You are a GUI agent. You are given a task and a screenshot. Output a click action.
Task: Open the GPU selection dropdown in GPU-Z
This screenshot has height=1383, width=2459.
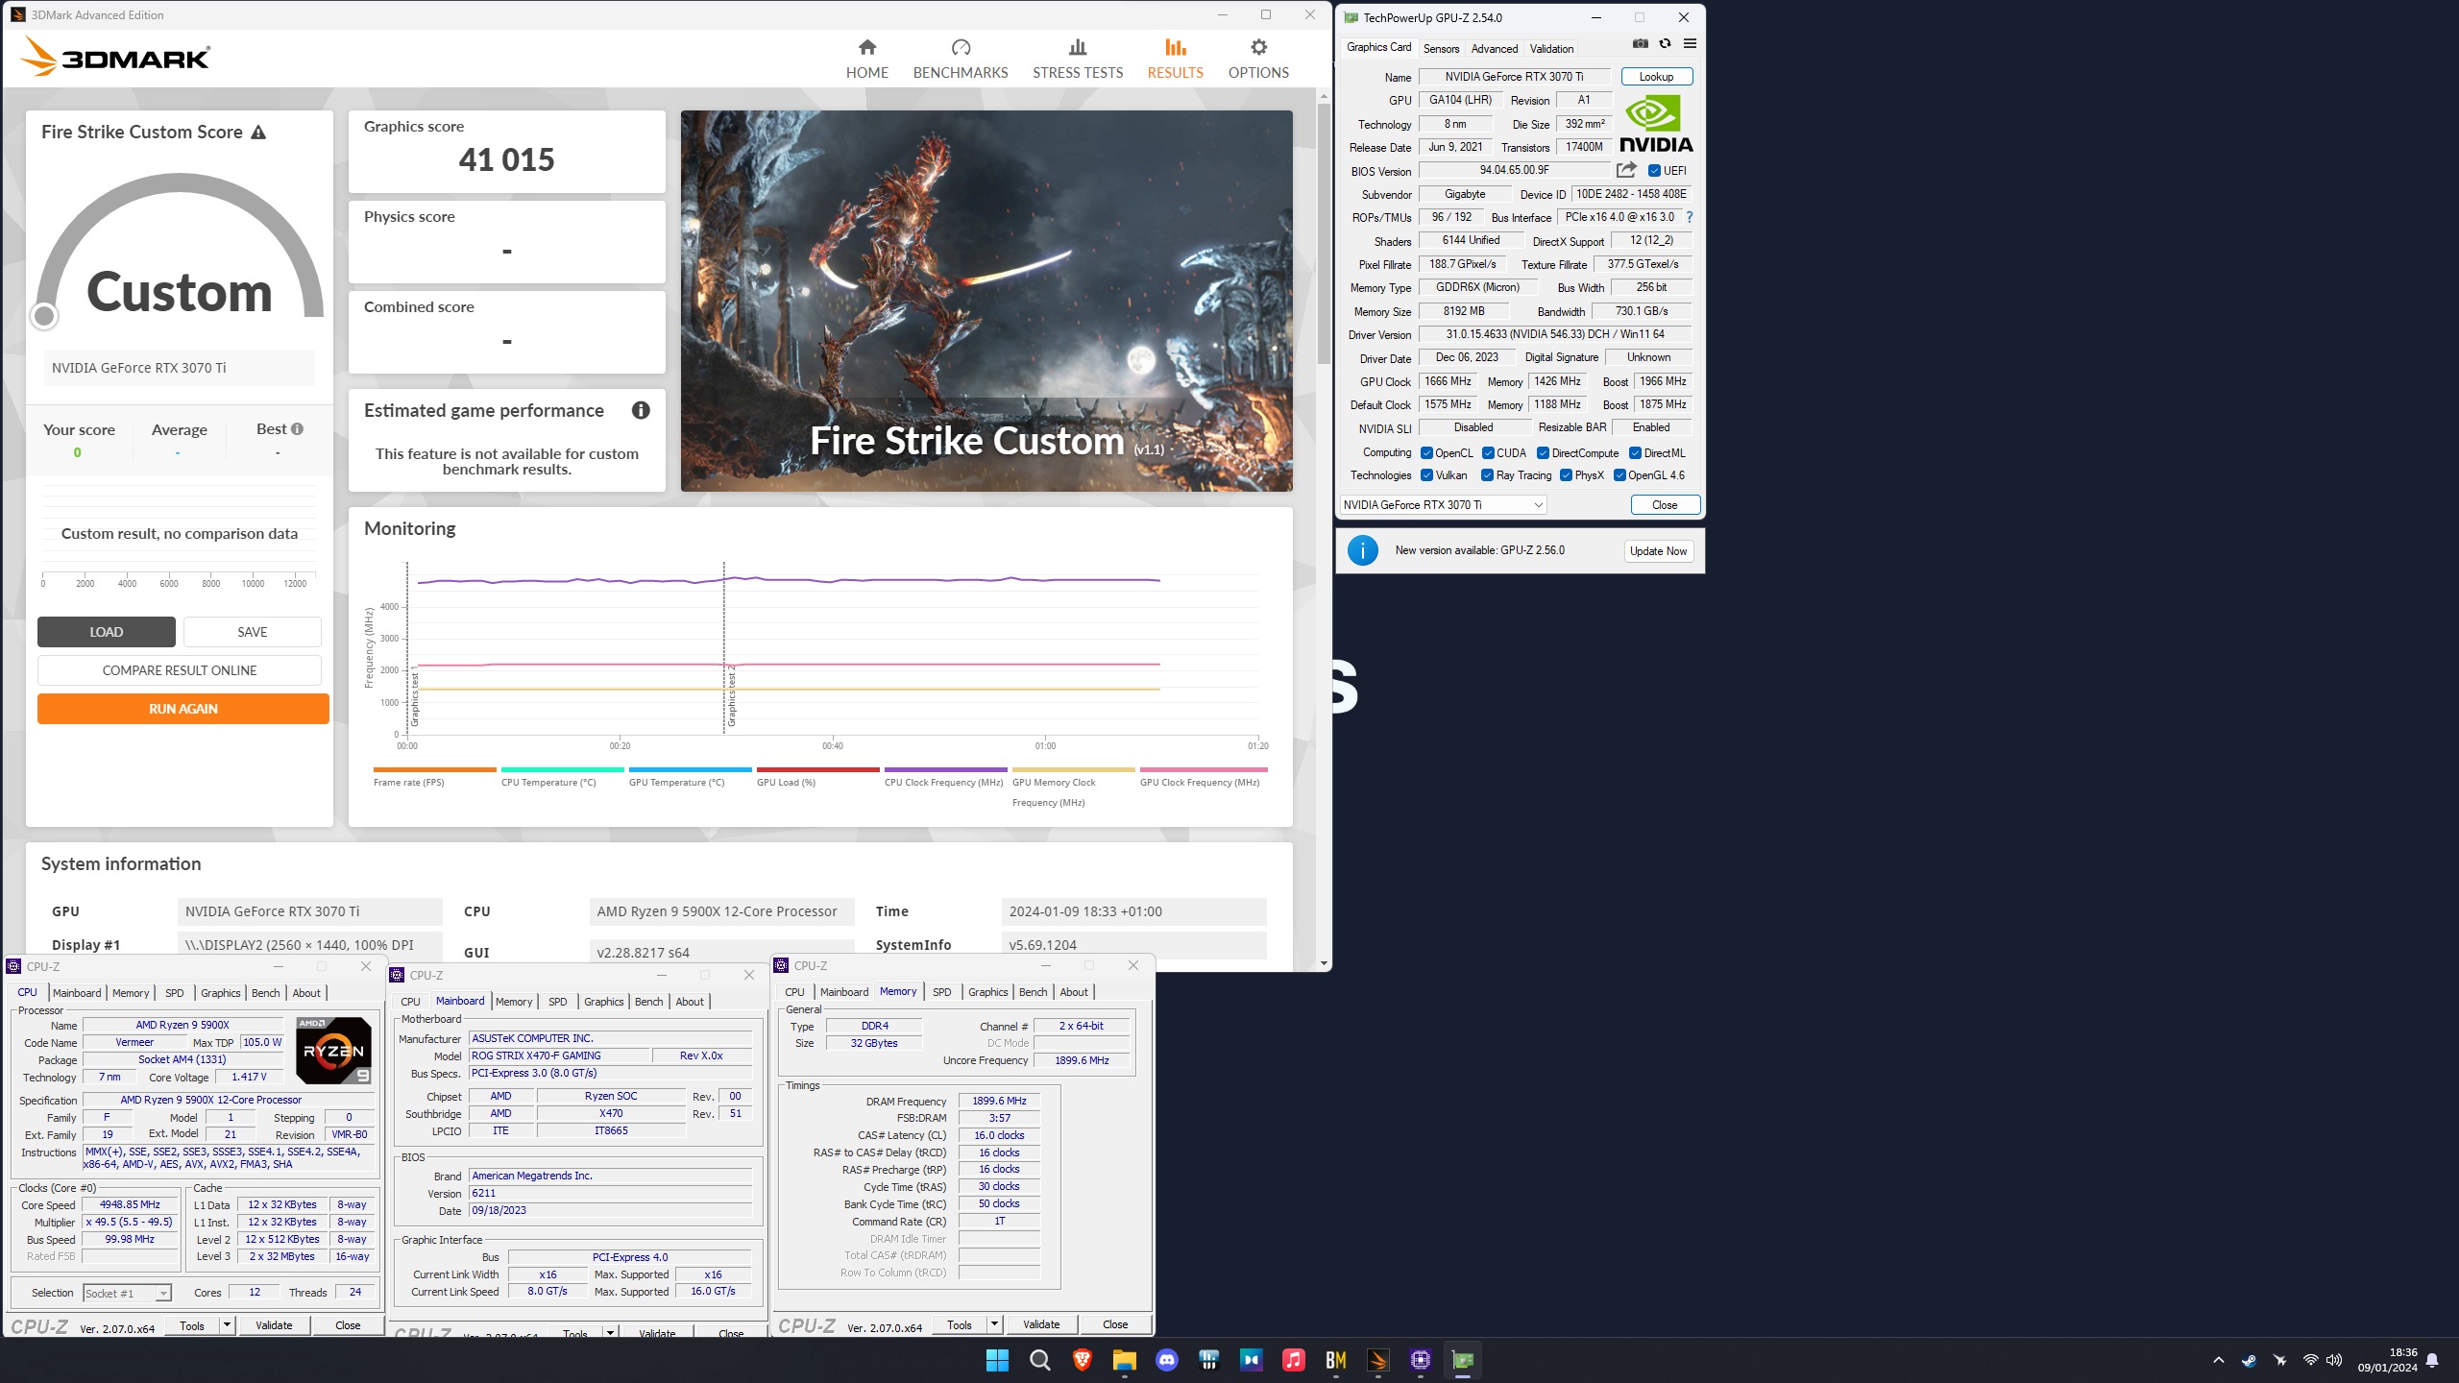click(x=1443, y=505)
